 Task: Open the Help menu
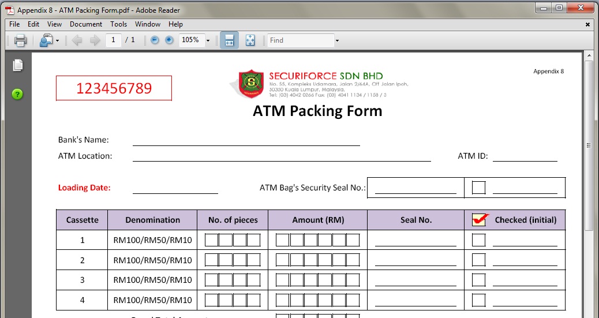[175, 24]
